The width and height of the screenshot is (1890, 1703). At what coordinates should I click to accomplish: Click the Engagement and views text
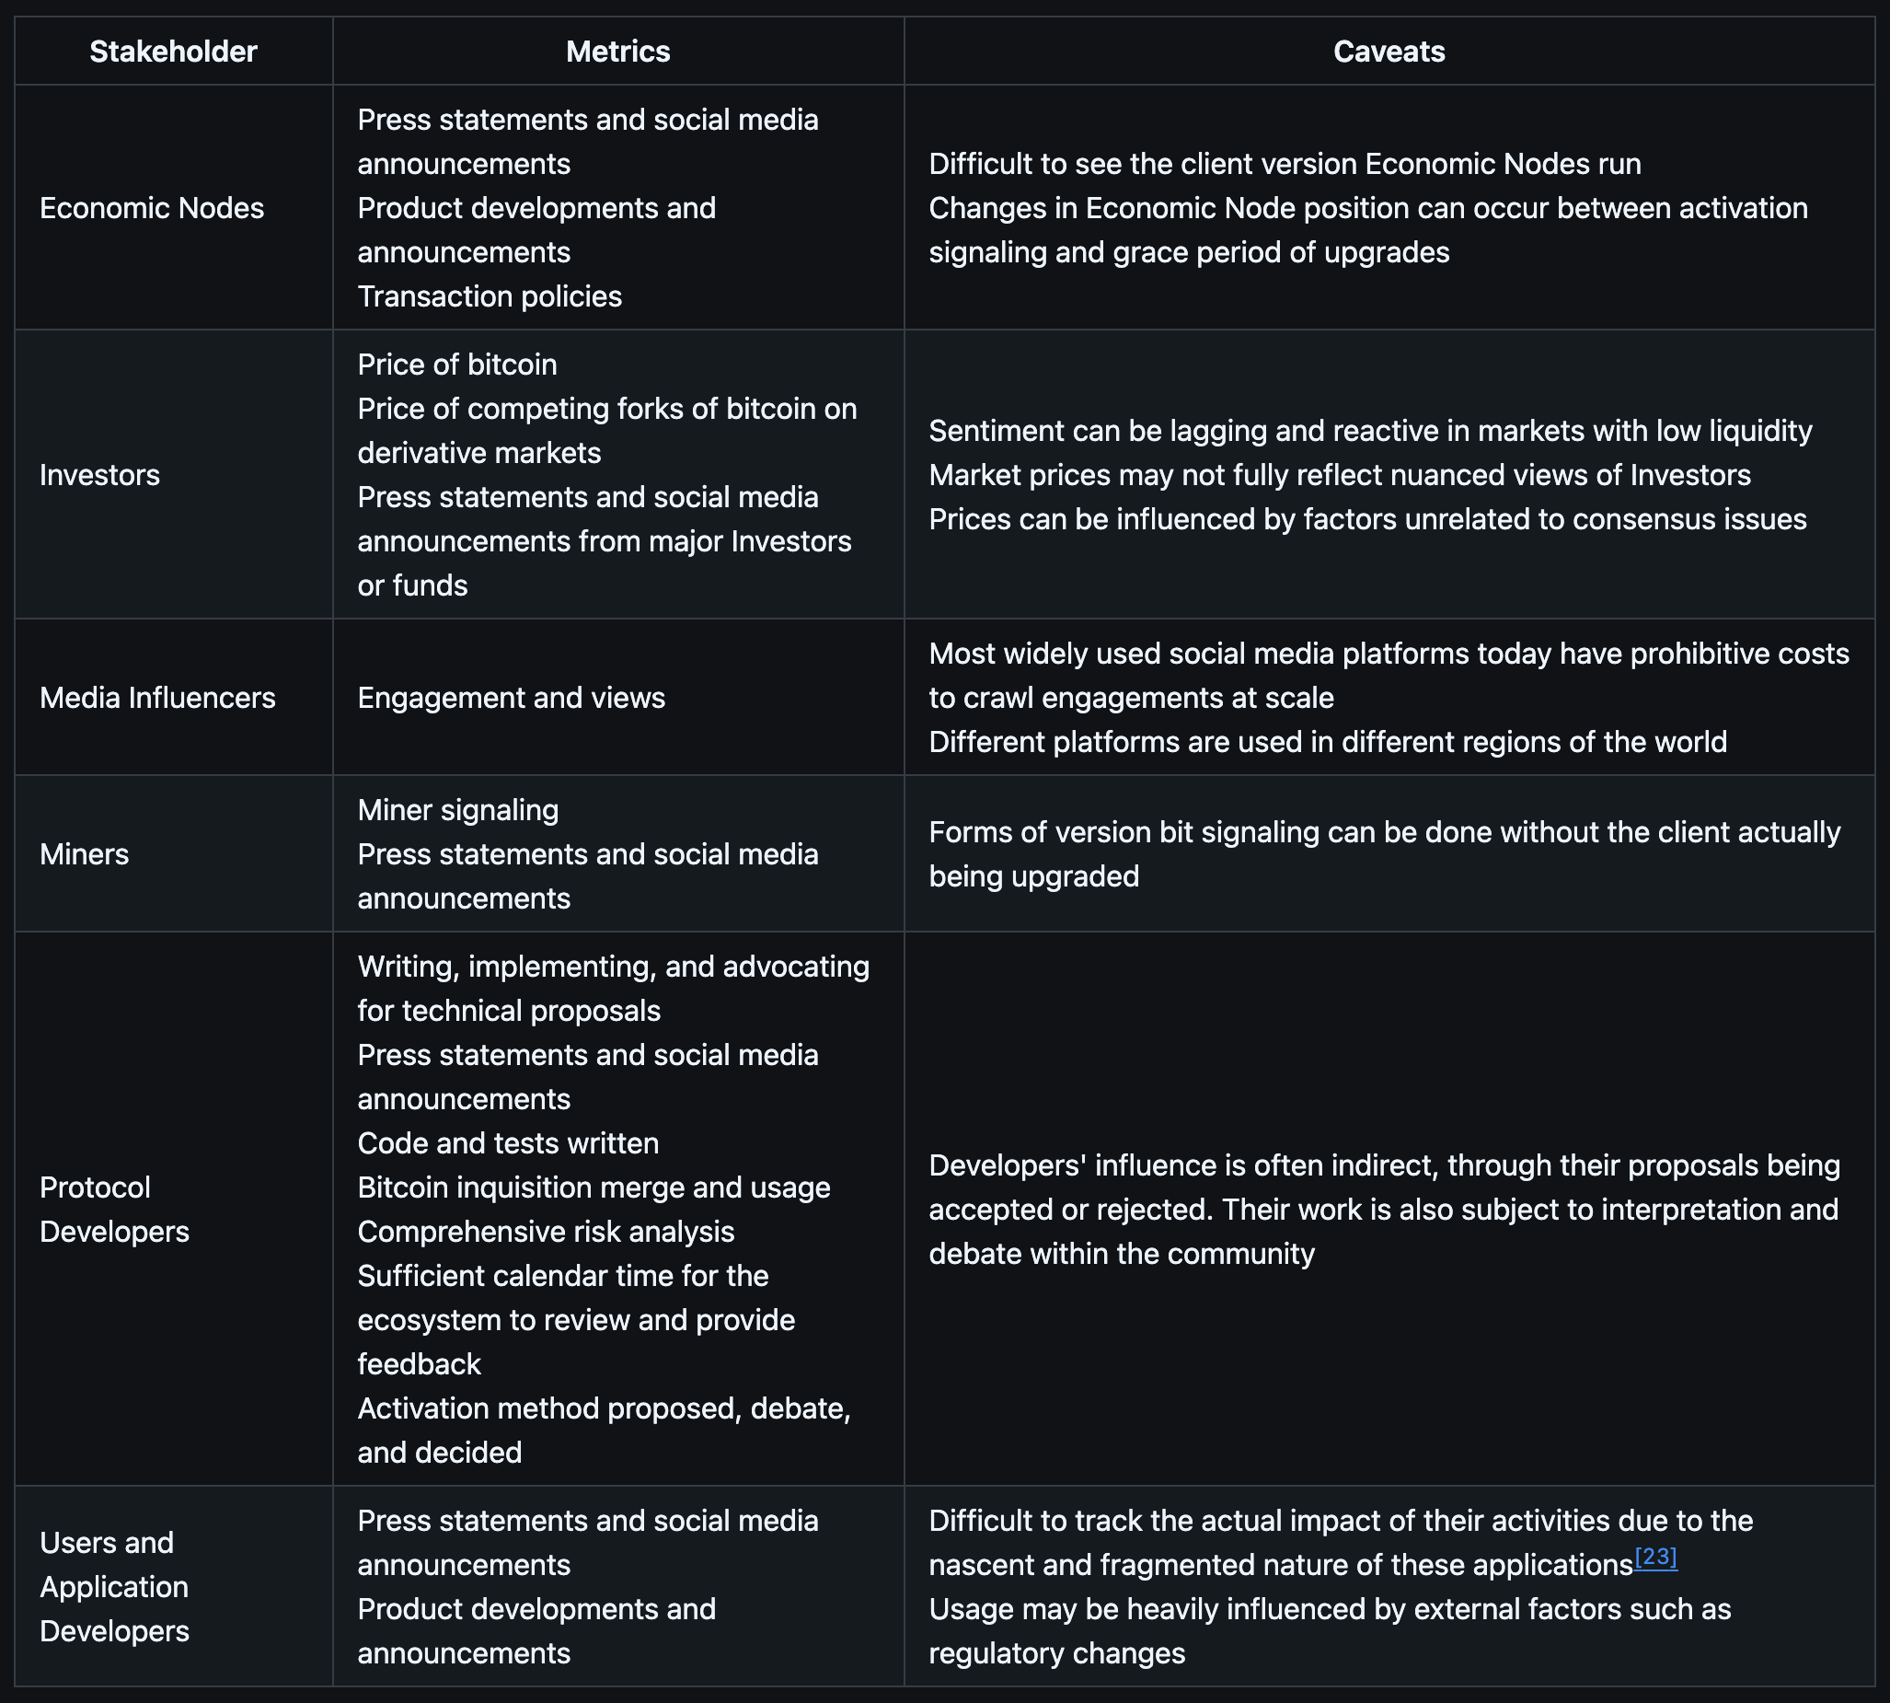[511, 698]
